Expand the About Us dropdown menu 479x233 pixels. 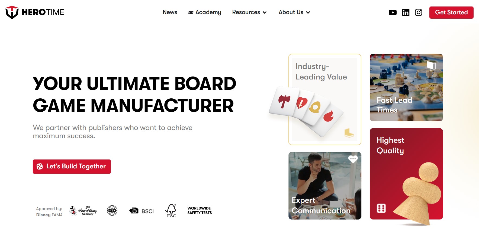coord(294,12)
